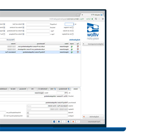Open the Filterauswahl combo box
The width and height of the screenshot is (158, 140).
coord(7,40)
